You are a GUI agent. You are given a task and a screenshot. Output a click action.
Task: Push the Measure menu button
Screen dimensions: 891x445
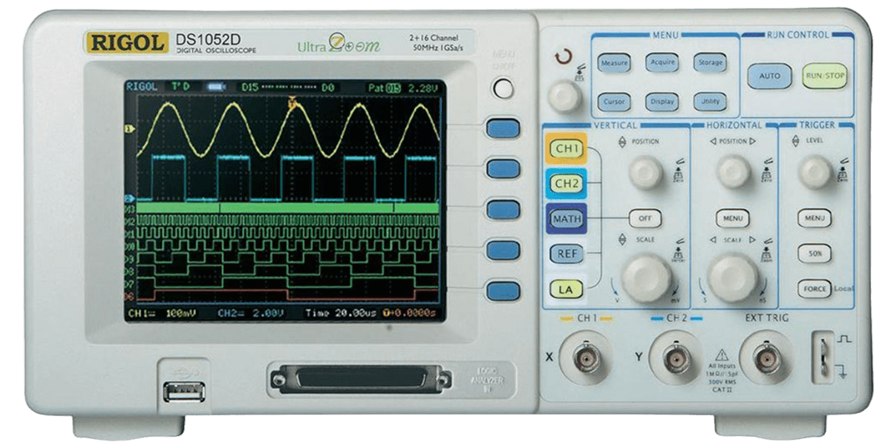point(614,63)
